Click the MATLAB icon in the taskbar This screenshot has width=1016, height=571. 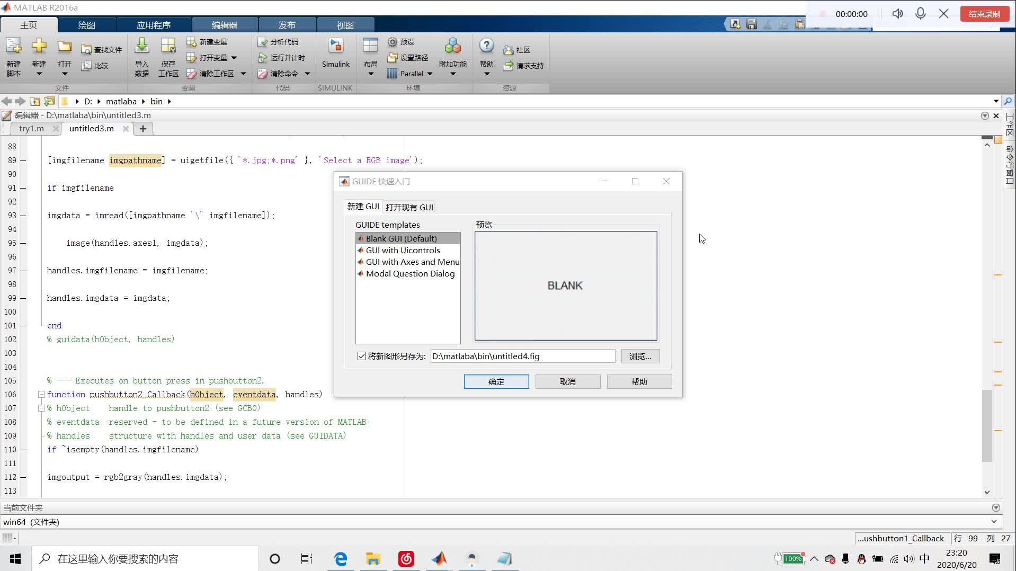click(439, 559)
